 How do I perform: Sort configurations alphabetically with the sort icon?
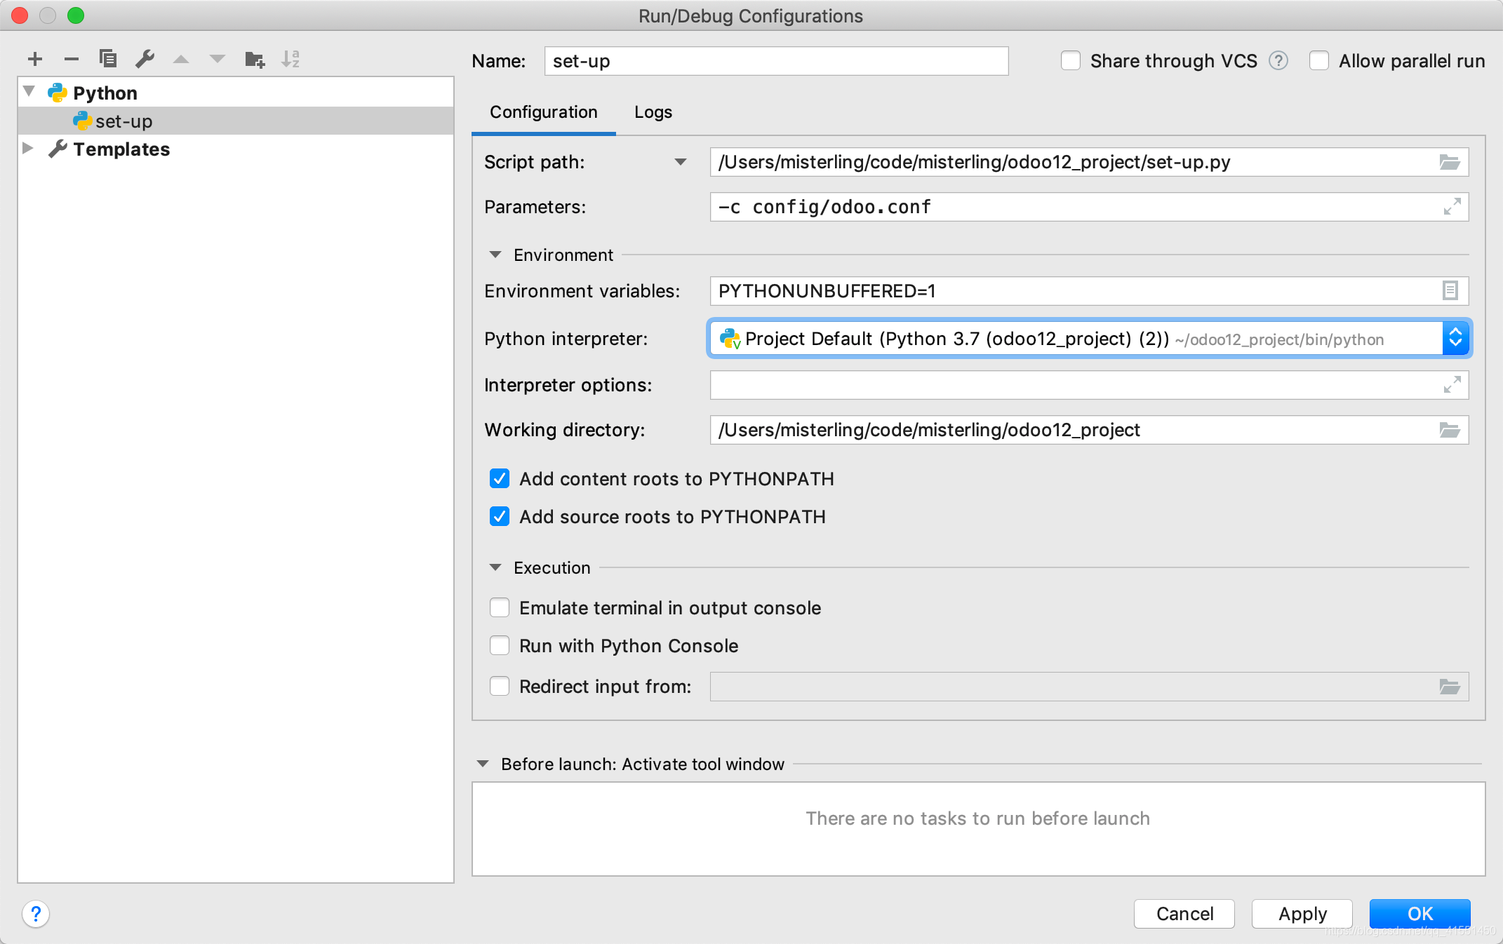point(290,59)
